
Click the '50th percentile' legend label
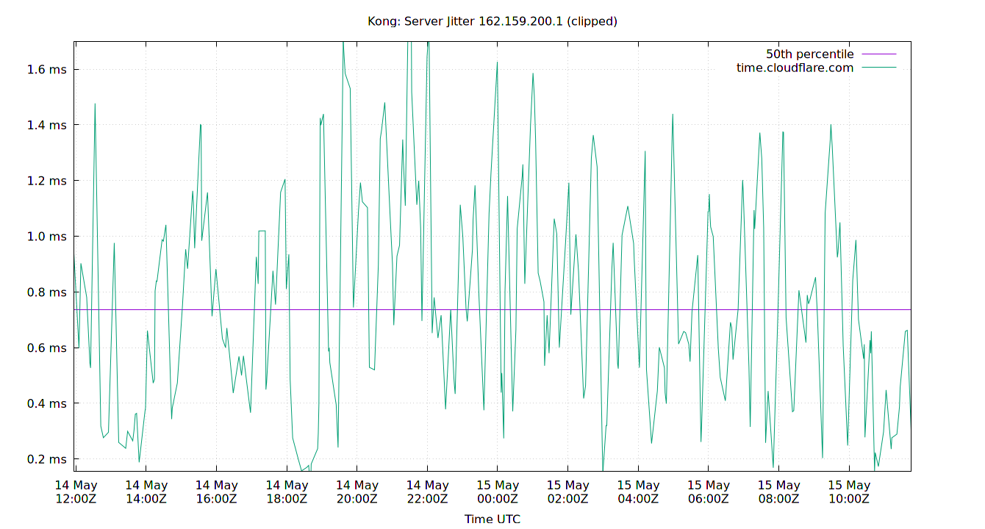click(810, 54)
